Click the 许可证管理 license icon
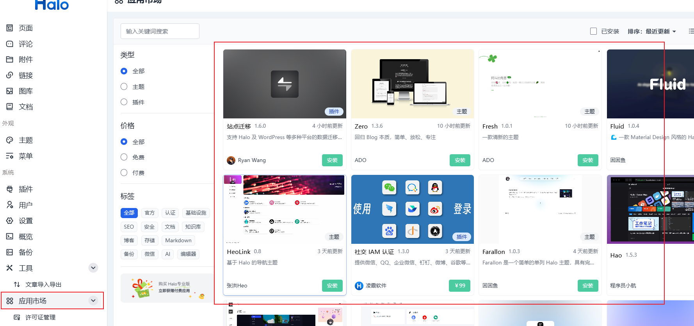Image resolution: width=694 pixels, height=326 pixels. (x=17, y=317)
